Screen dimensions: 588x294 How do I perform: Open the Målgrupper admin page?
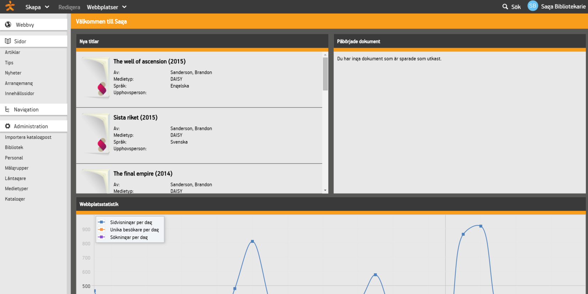(17, 168)
